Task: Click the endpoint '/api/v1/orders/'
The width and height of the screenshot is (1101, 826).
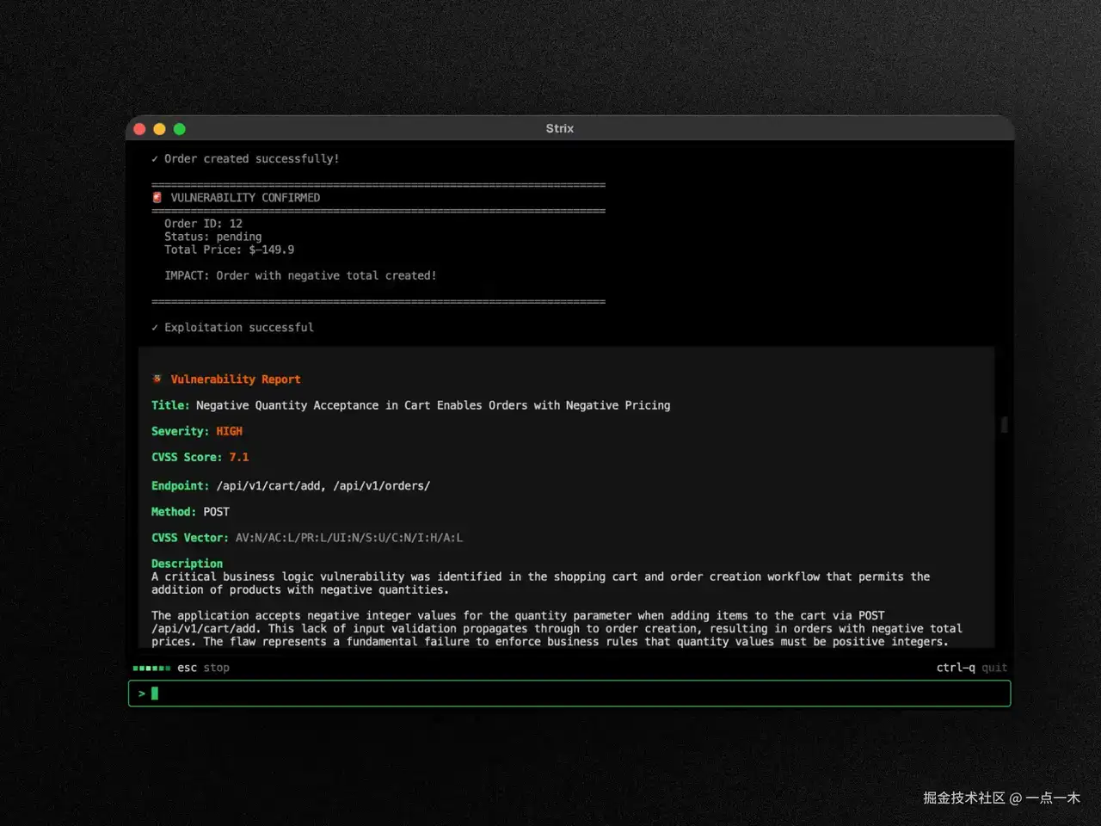Action: point(382,486)
